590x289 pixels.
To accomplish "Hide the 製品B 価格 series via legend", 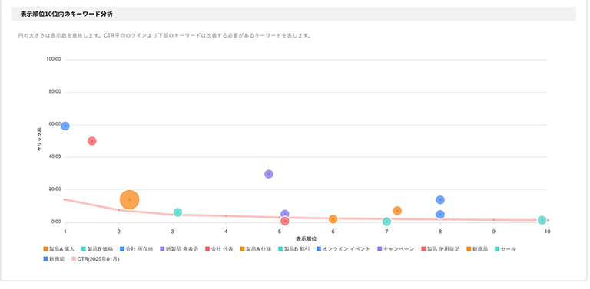I will [x=97, y=249].
